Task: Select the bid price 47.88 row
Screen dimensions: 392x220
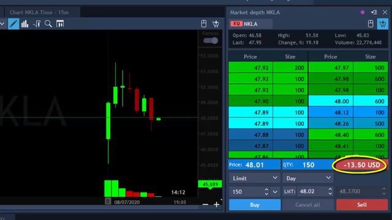Action: pos(268,134)
